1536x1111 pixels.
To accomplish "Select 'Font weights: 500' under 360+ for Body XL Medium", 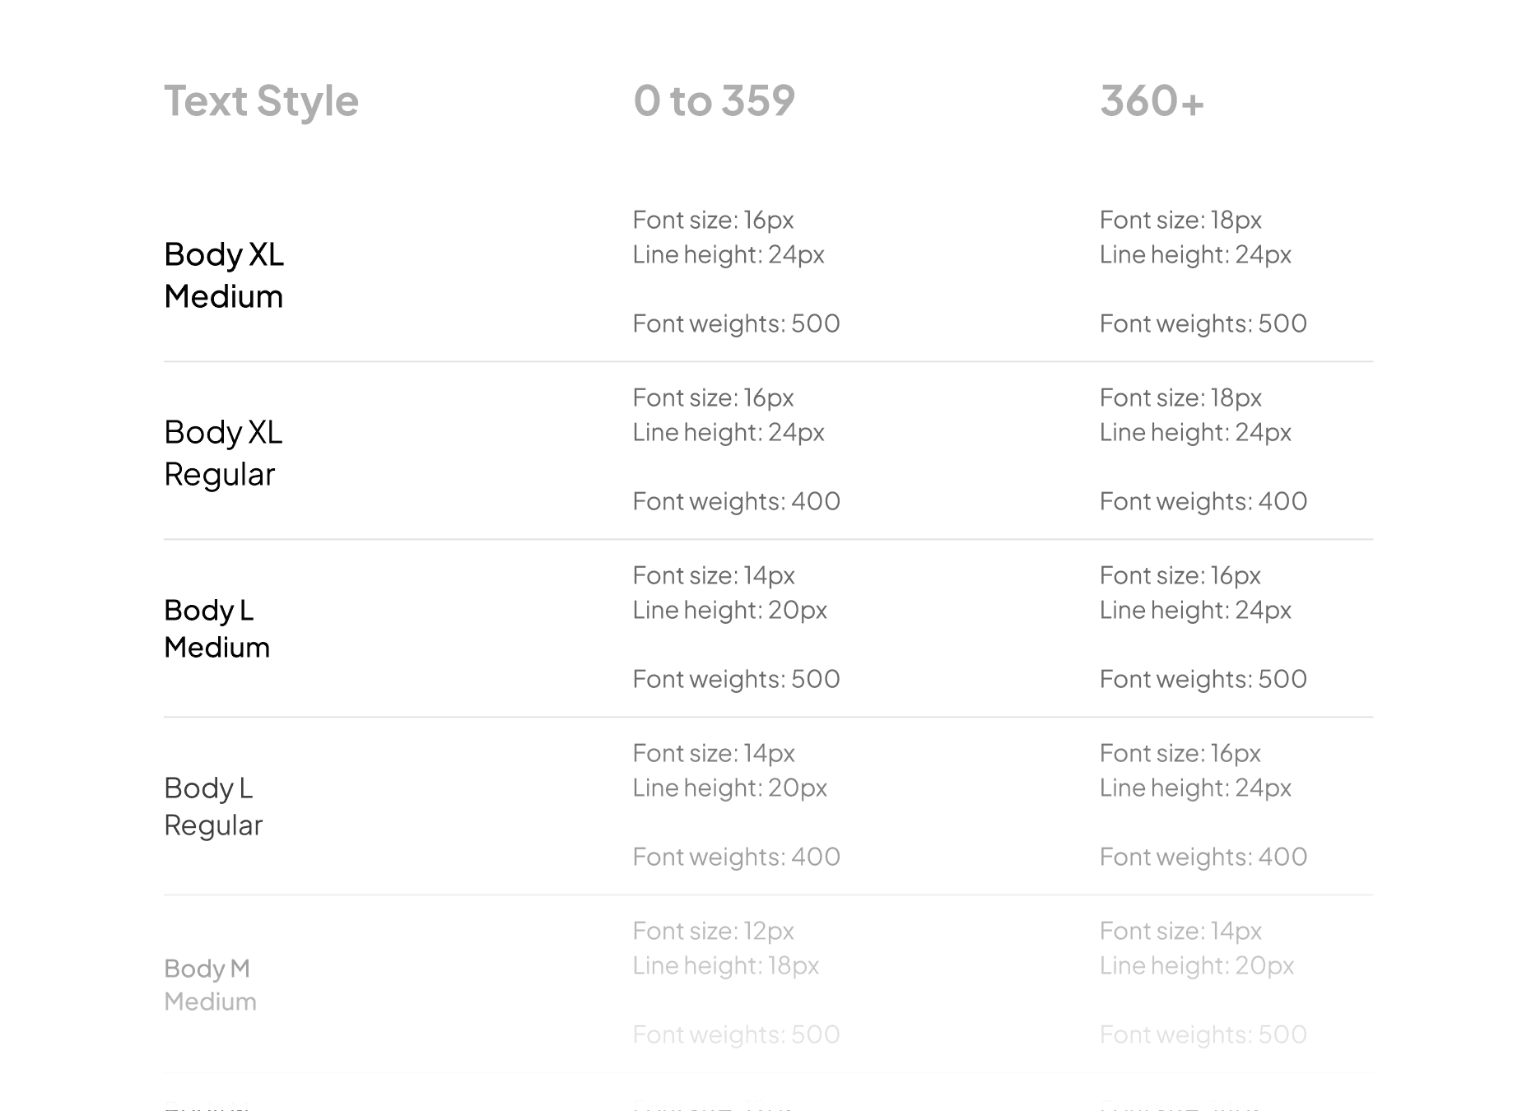I will tap(1203, 323).
